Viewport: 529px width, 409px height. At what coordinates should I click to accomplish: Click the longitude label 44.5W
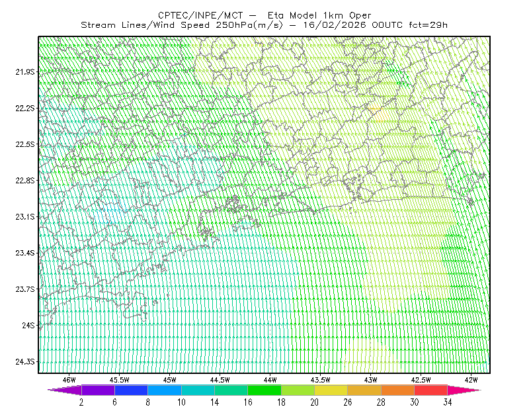[x=220, y=380]
